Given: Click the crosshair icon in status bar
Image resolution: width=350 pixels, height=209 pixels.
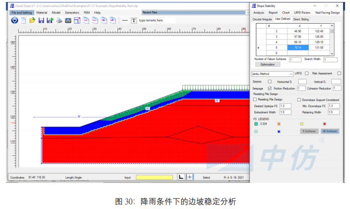Looking at the screenshot, I should 190,177.
